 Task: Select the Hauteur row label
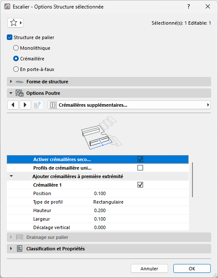(42, 210)
